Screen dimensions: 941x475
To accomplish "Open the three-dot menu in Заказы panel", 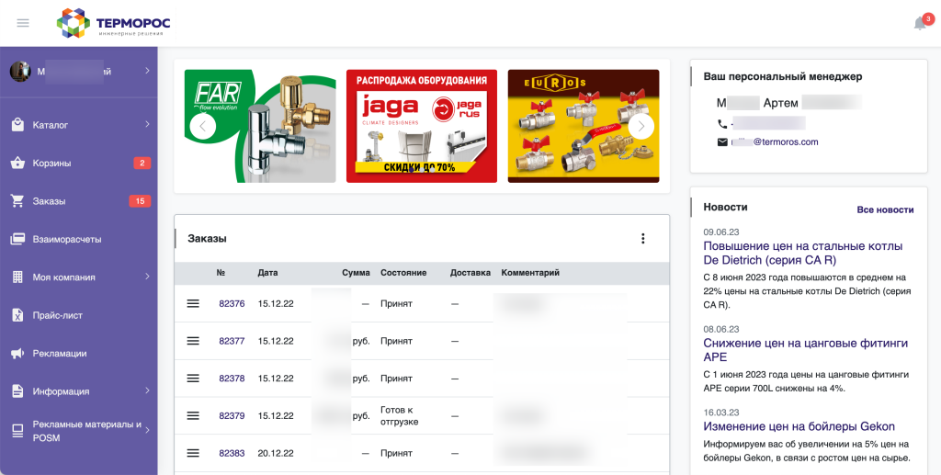I will click(642, 239).
